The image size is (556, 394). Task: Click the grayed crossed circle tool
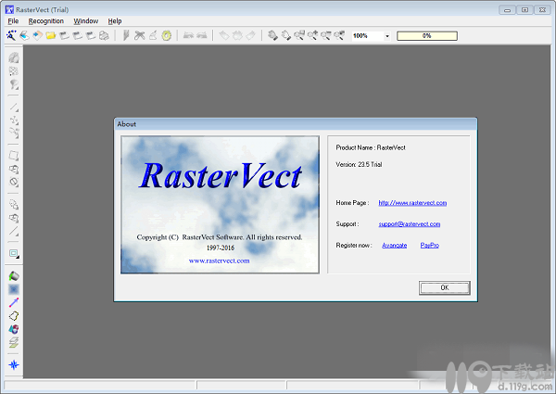point(14,183)
